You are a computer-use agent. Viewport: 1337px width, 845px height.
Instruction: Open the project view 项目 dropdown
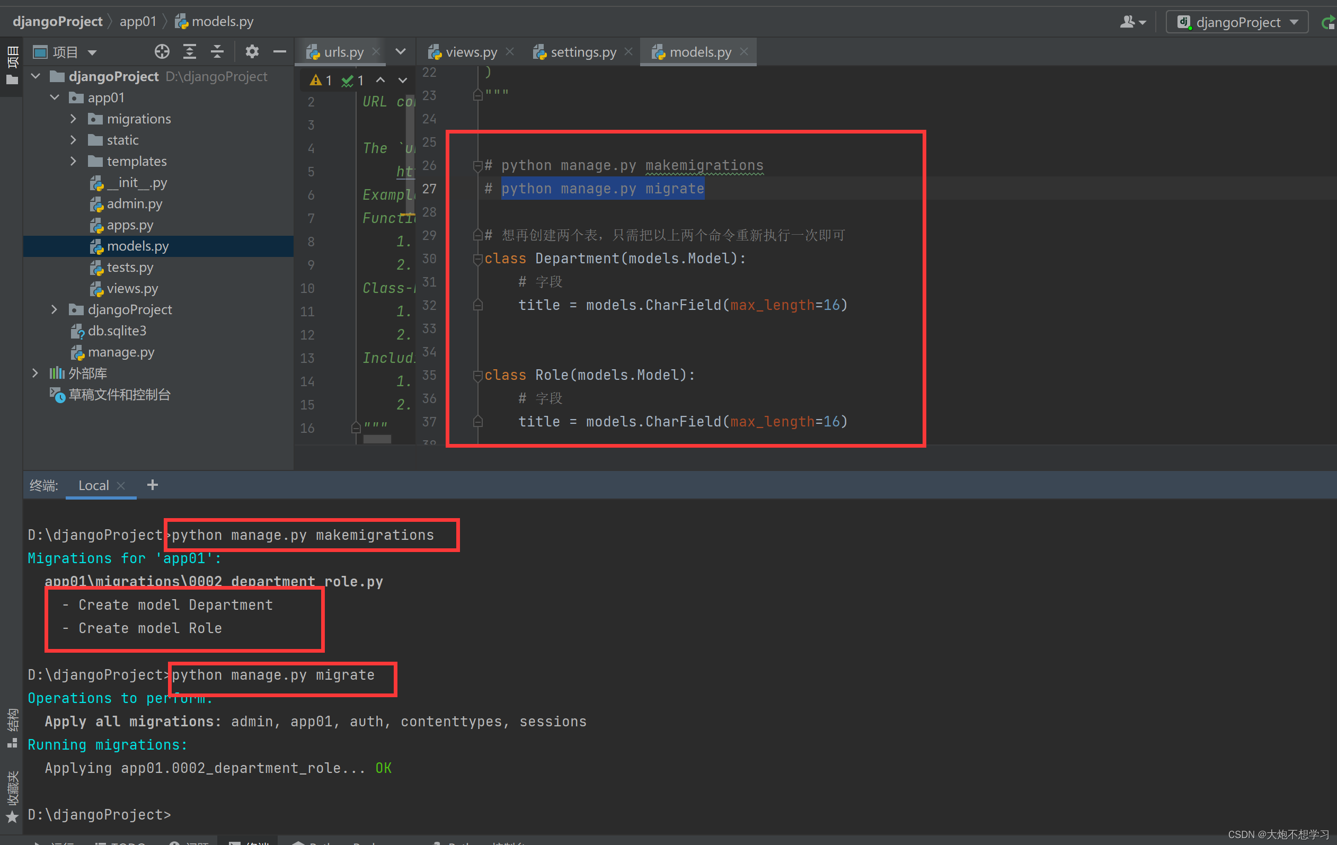coord(65,52)
